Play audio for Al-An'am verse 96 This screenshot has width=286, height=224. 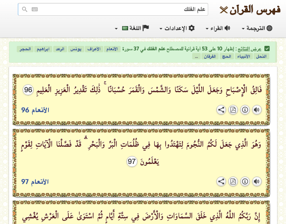click(x=257, y=110)
